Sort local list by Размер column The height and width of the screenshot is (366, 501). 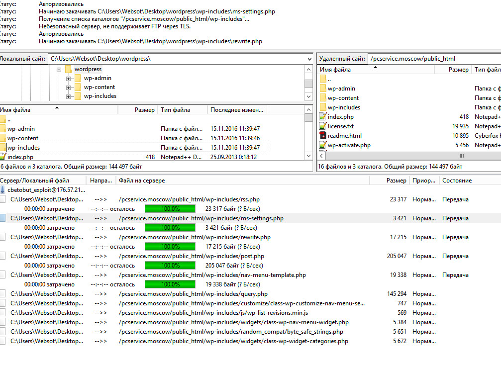(138, 110)
